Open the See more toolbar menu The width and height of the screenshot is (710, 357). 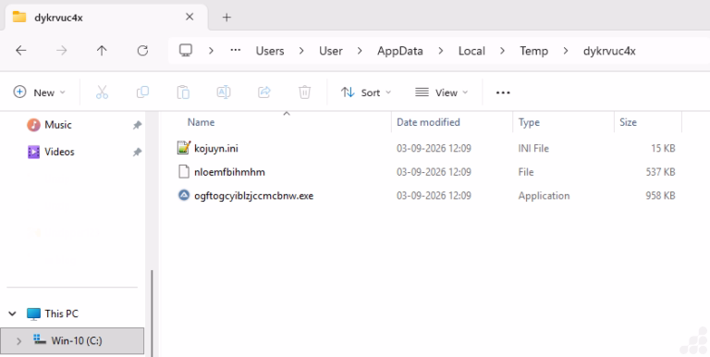[x=503, y=92]
